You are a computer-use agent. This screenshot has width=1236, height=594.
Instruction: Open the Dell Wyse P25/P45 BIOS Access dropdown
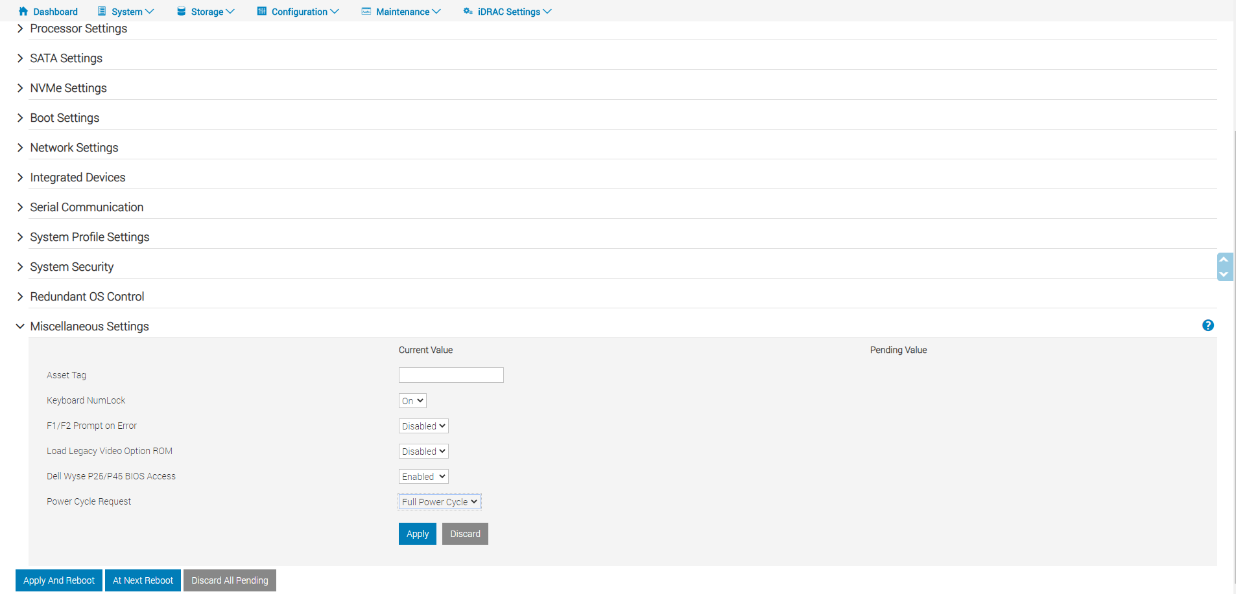[423, 476]
